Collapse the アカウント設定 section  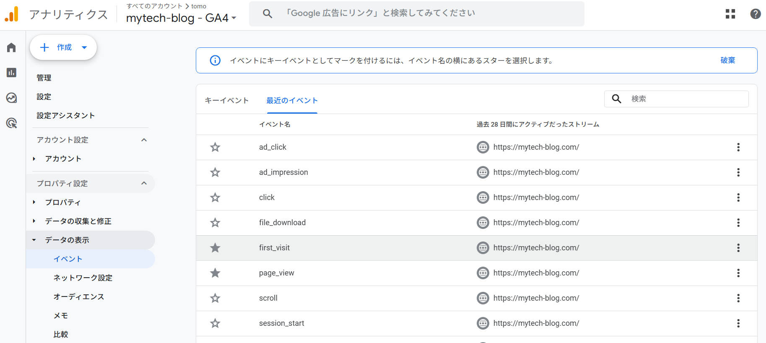[144, 140]
